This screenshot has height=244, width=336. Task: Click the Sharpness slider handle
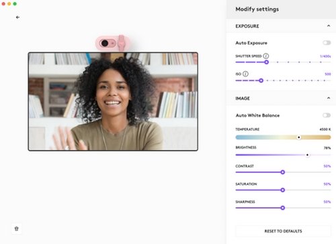click(283, 208)
